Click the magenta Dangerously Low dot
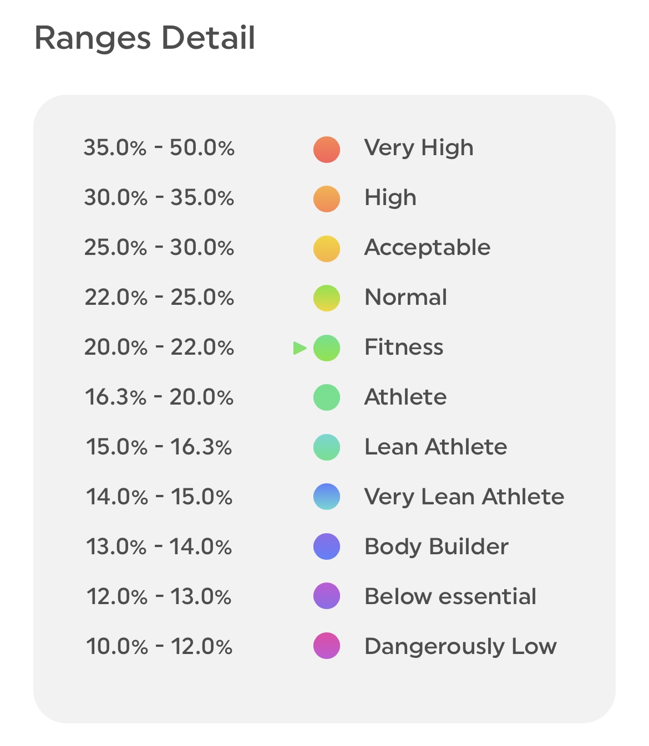The width and height of the screenshot is (649, 746). (327, 646)
